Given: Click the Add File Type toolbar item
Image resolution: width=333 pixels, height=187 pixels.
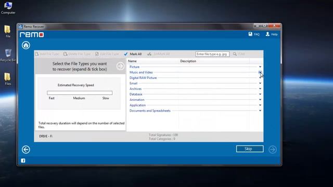Looking at the screenshot, I should [47, 54].
